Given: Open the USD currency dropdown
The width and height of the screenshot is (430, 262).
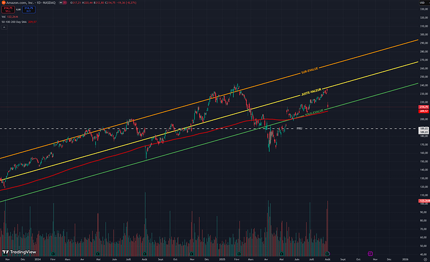Looking at the screenshot, I should click(x=424, y=2).
